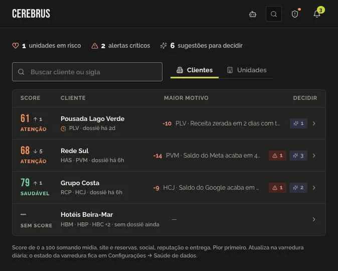
Task: Click 'RCP · HCJ · dossiê há 6h' text
Action: coord(91,193)
